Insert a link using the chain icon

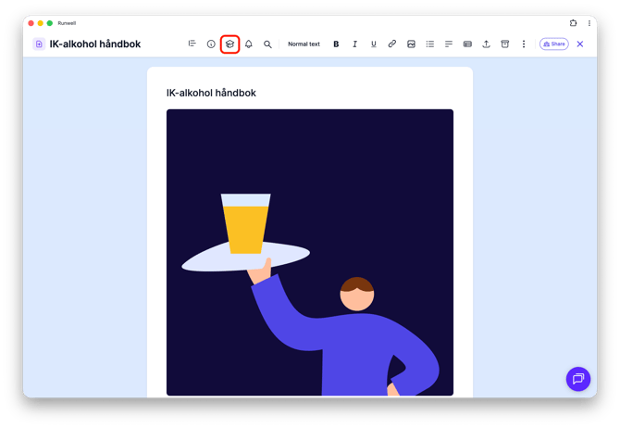tap(391, 44)
